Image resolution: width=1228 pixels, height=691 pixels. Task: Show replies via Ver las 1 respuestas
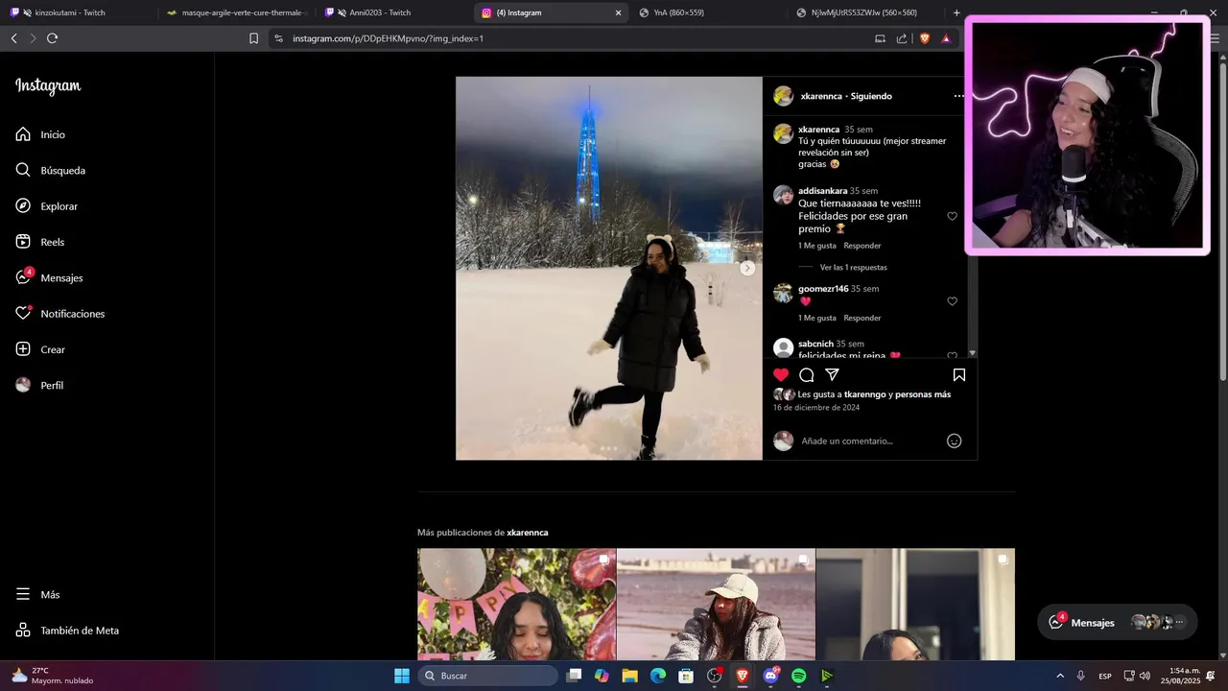(x=854, y=268)
